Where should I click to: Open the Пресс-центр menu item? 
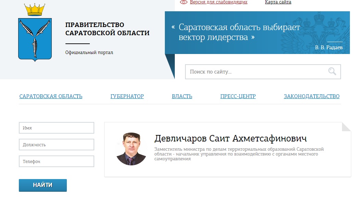pyautogui.click(x=238, y=96)
